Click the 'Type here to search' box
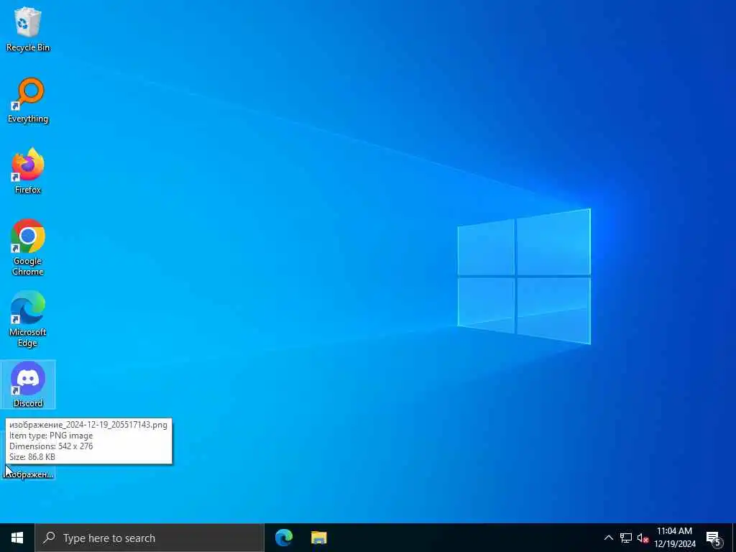Screen dimensions: 736x552 tap(149, 538)
